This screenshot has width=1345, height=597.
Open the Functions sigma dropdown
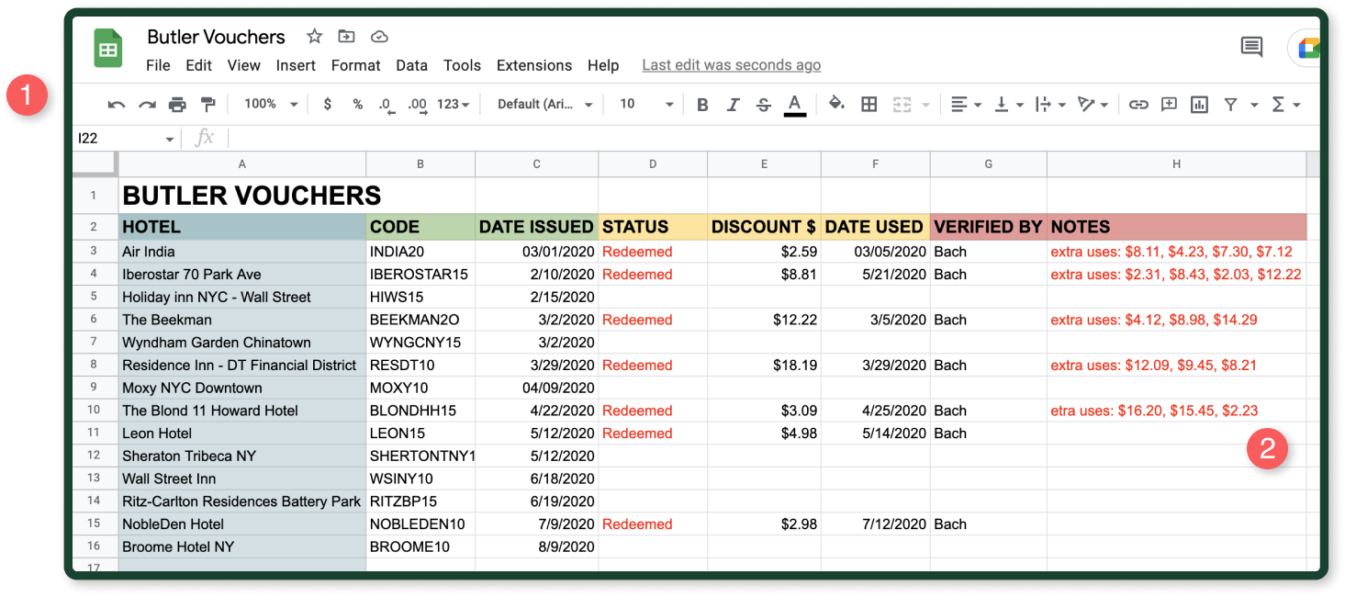click(x=1285, y=105)
